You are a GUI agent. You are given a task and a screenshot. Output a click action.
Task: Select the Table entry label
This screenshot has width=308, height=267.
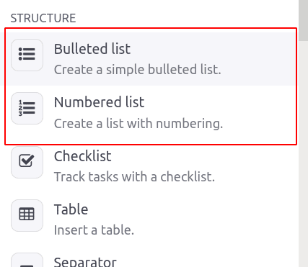click(71, 209)
